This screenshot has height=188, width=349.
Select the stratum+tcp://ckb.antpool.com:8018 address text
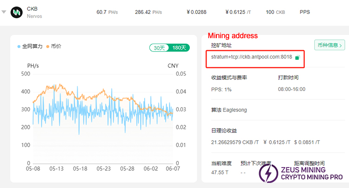(251, 57)
